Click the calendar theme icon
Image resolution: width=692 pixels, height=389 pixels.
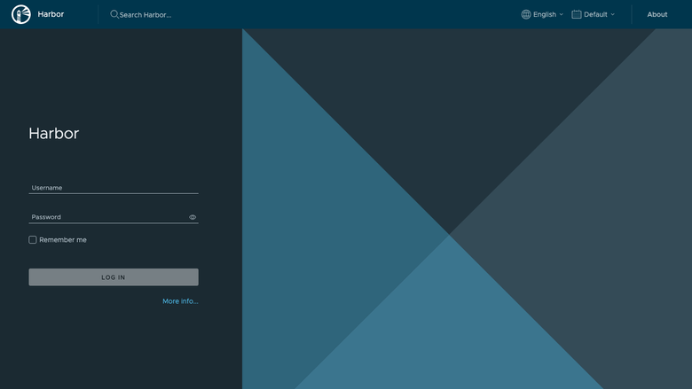point(577,14)
